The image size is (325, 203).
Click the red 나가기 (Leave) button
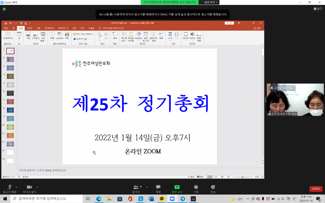(x=316, y=189)
